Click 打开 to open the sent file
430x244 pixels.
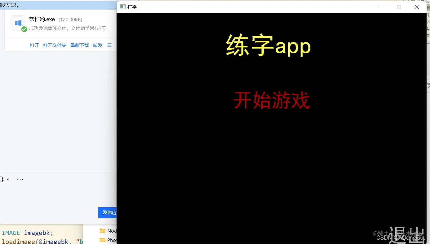pyautogui.click(x=34, y=45)
